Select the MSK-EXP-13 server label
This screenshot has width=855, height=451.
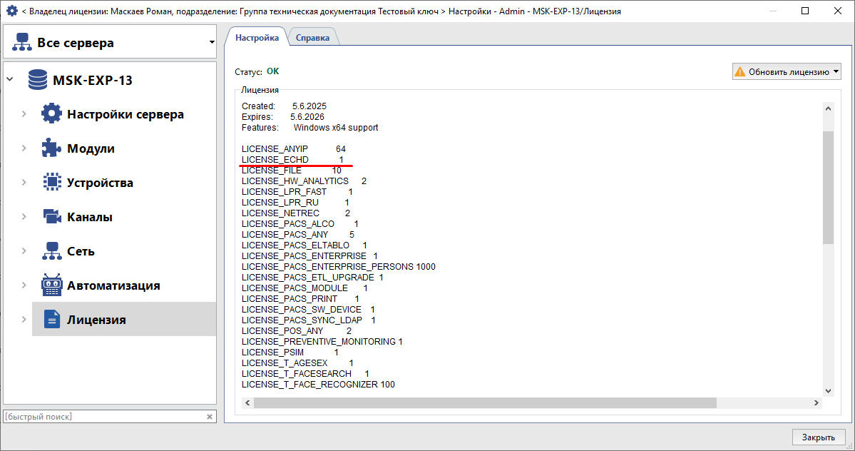pyautogui.click(x=93, y=80)
